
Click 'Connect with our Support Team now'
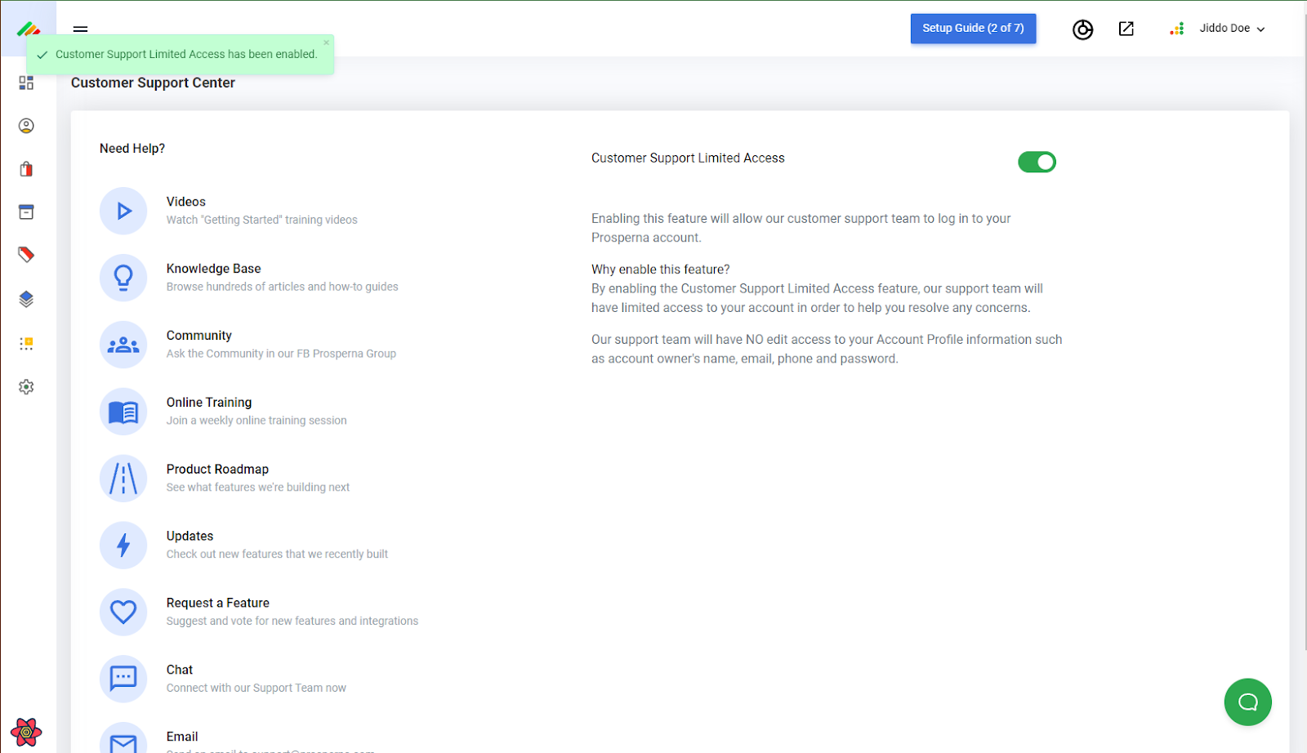coord(256,688)
